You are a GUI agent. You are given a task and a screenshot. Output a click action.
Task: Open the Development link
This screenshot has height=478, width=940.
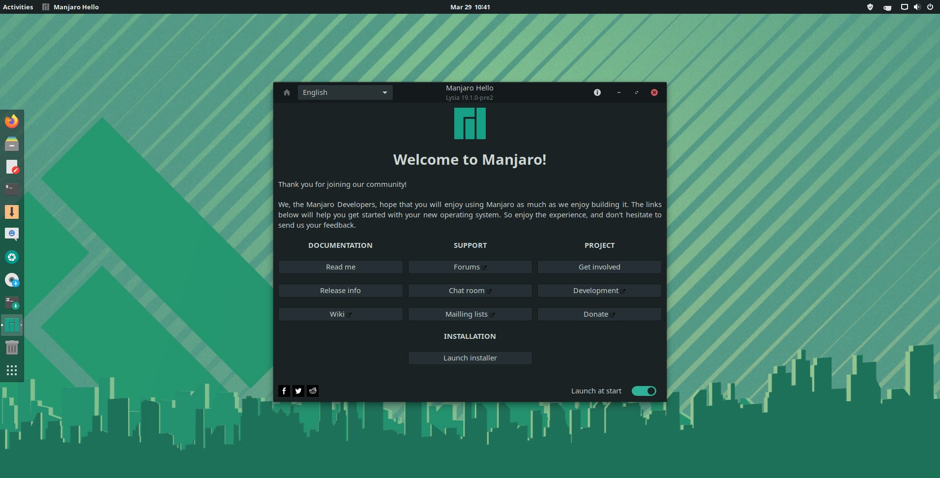(x=599, y=291)
